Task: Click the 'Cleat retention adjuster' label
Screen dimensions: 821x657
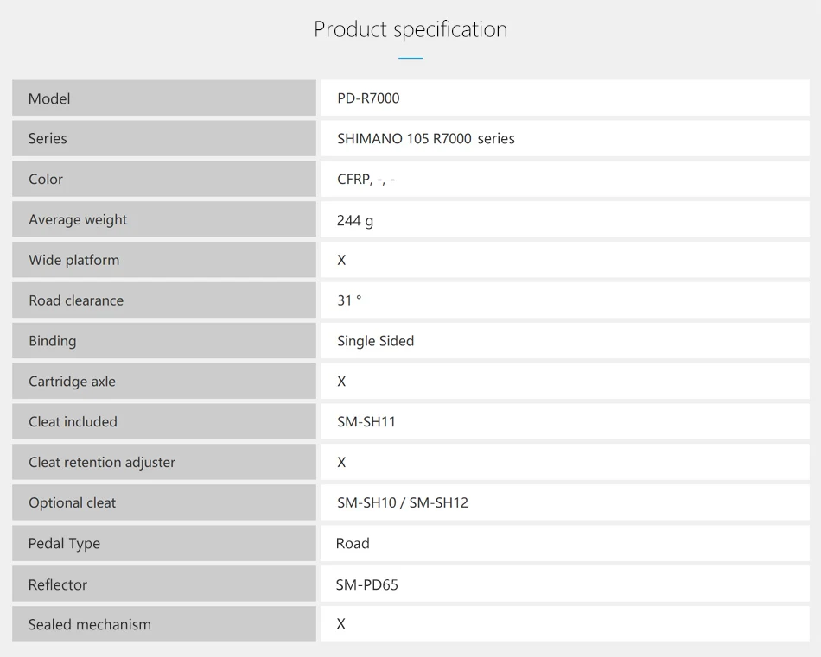Action: pyautogui.click(x=102, y=463)
